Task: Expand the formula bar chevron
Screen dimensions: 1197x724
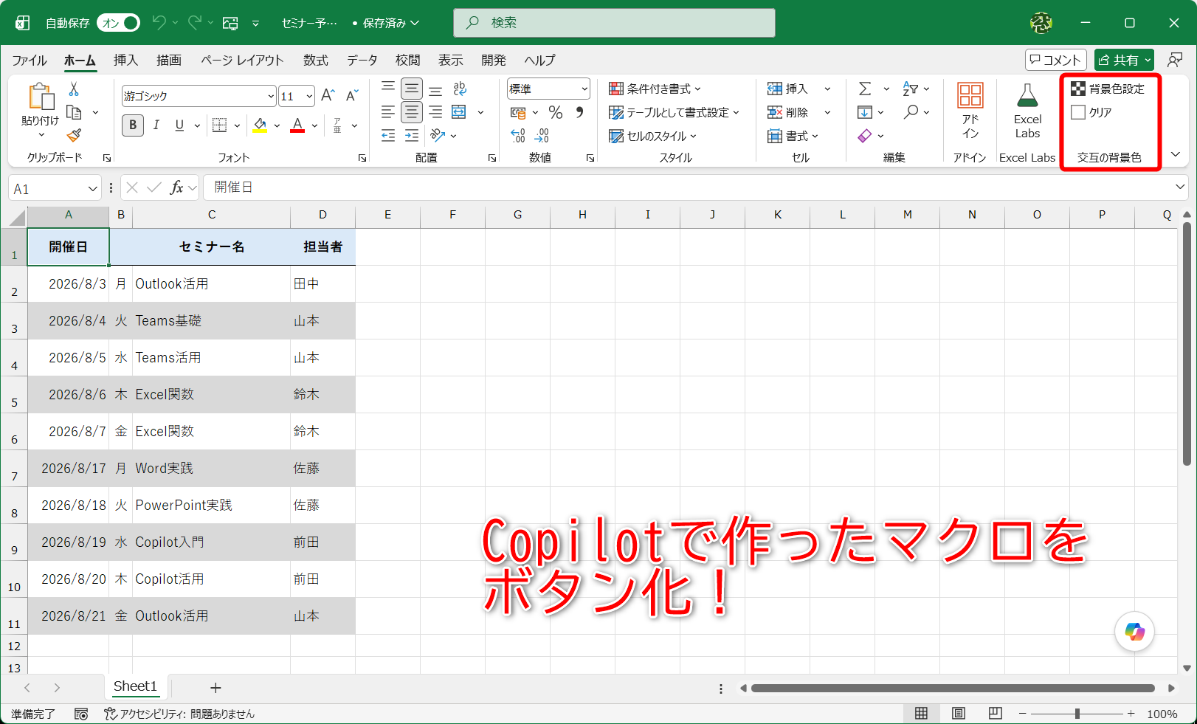Action: [x=1179, y=187]
